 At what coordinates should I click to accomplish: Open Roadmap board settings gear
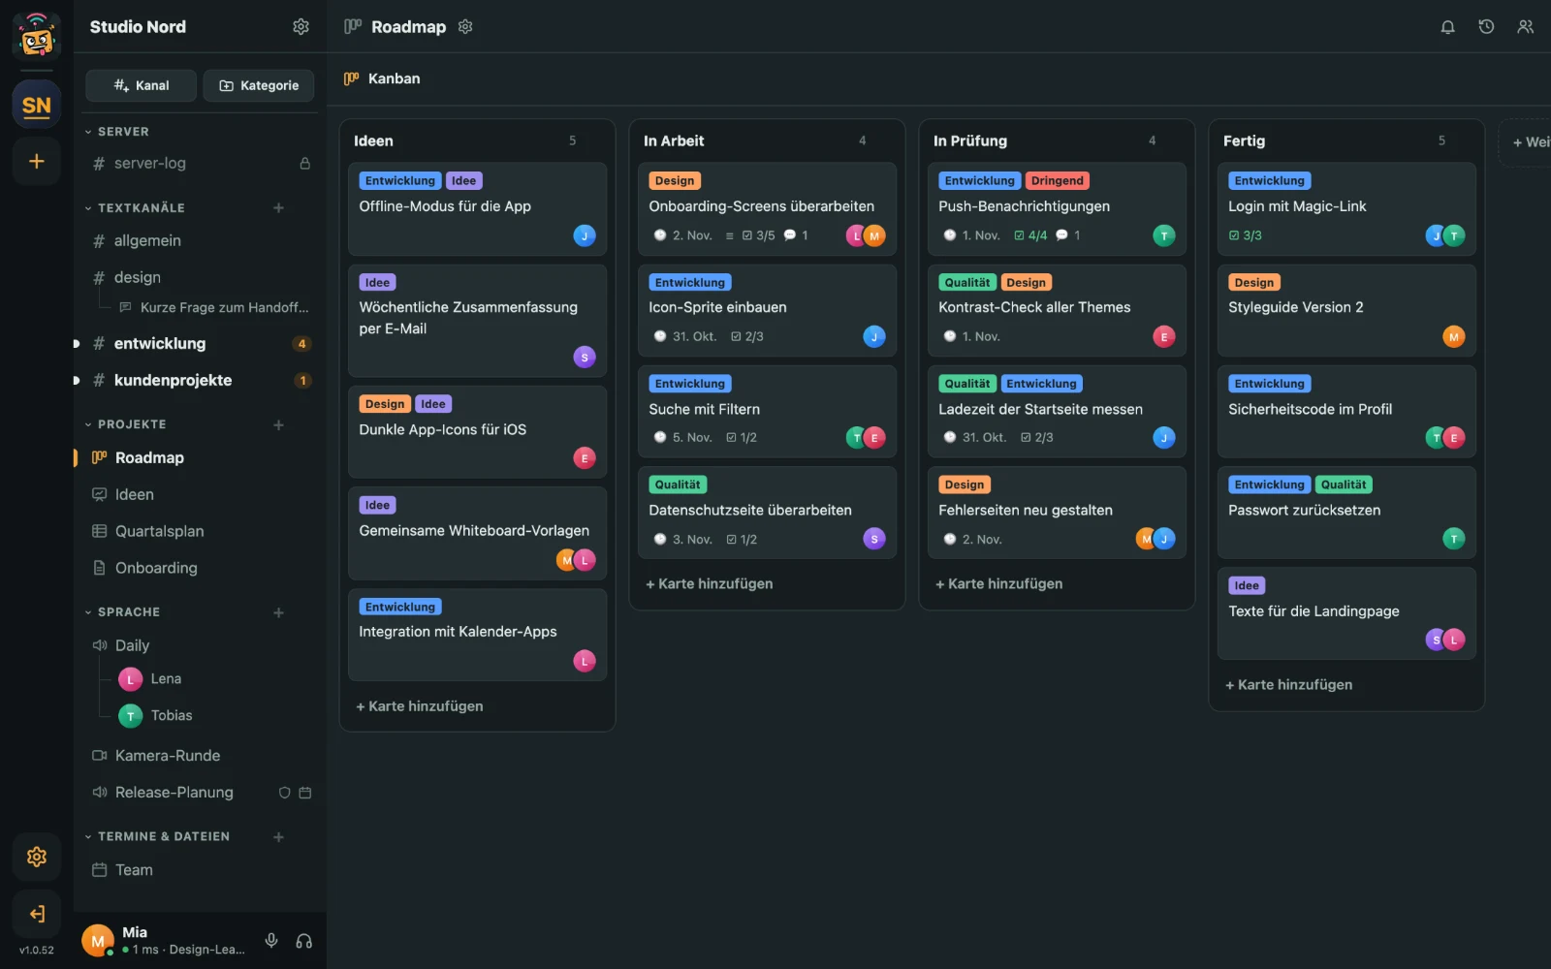coord(465,26)
